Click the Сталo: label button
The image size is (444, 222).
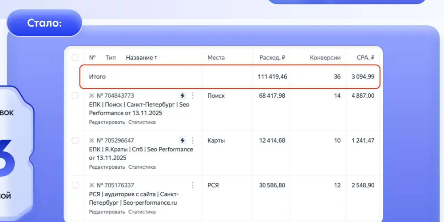point(44,23)
